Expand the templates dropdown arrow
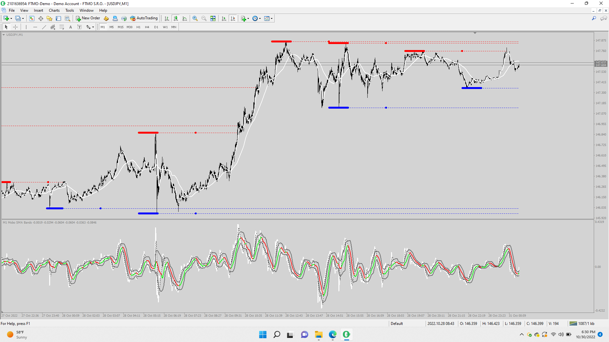The width and height of the screenshot is (609, 342). [x=272, y=18]
